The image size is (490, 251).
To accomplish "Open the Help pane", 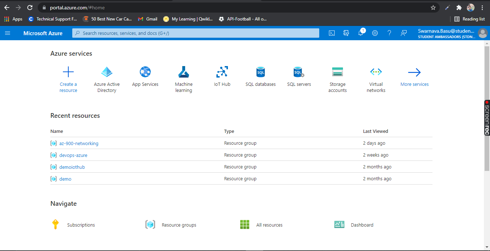I will coord(389,33).
